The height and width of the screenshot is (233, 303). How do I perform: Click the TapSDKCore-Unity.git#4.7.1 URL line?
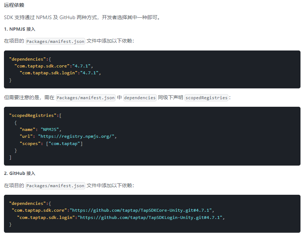coord(113,210)
